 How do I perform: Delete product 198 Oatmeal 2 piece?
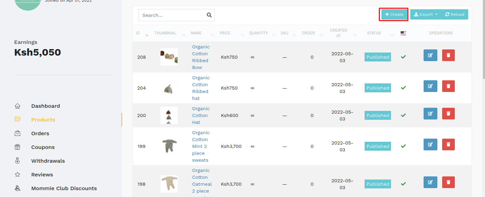(x=448, y=182)
